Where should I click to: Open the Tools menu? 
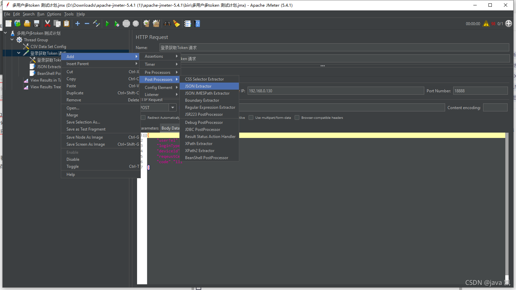(x=69, y=14)
